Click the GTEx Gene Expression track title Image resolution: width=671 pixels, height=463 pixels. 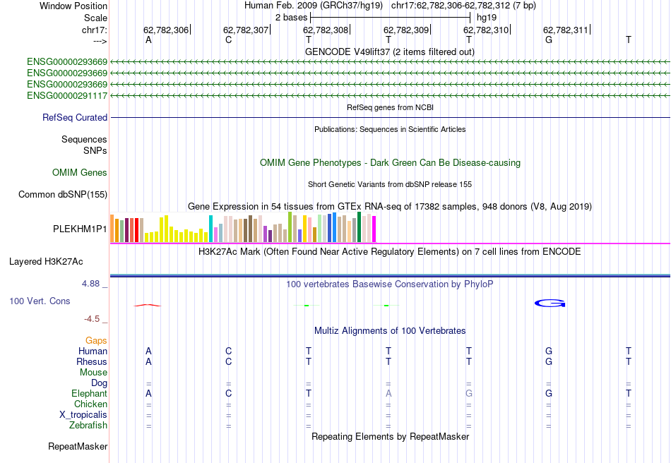tap(390, 207)
